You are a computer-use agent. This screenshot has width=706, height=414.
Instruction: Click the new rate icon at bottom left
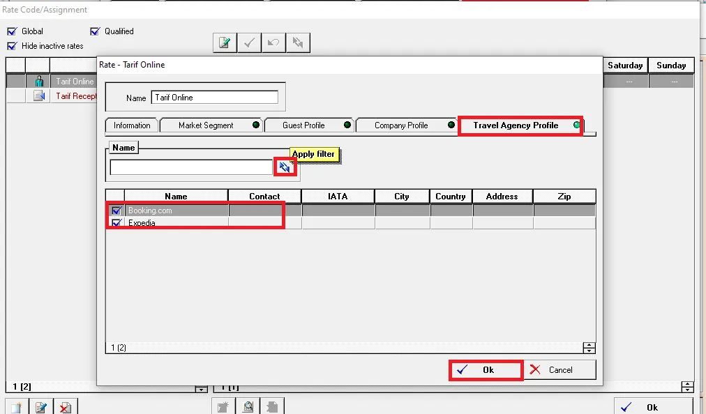point(17,407)
